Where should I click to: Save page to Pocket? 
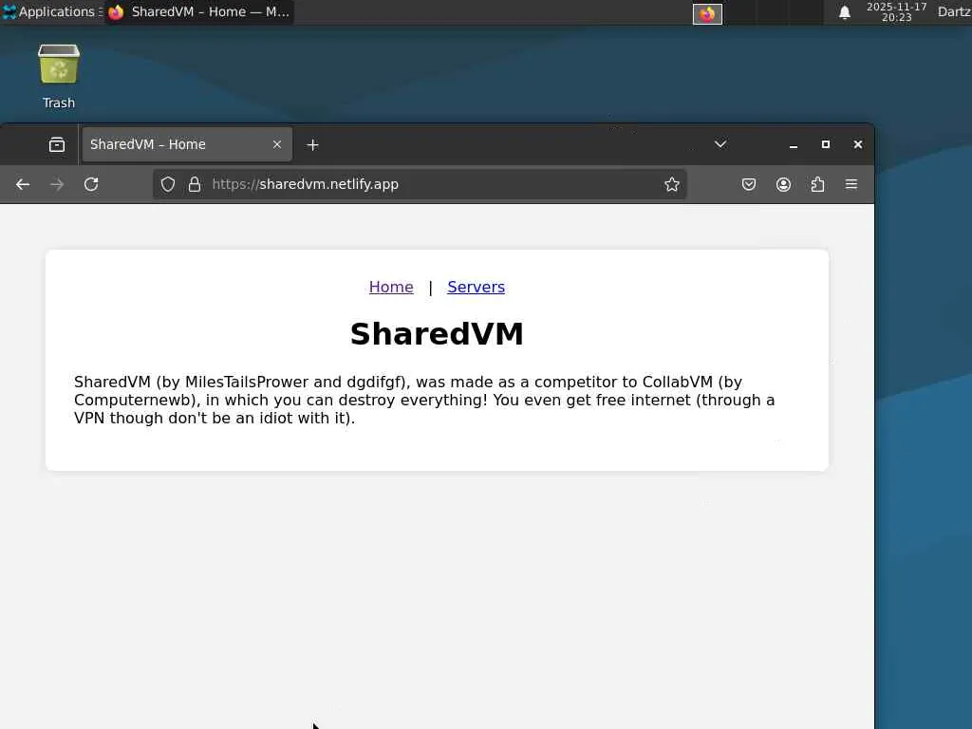(749, 184)
